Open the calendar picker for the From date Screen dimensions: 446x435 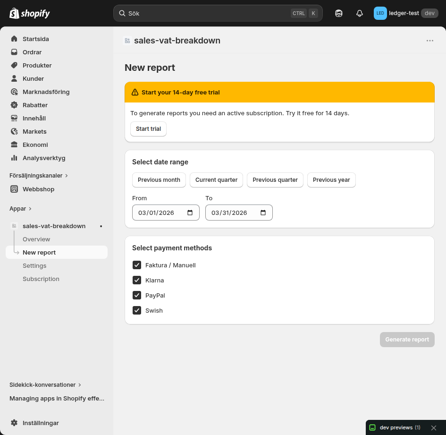(191, 213)
